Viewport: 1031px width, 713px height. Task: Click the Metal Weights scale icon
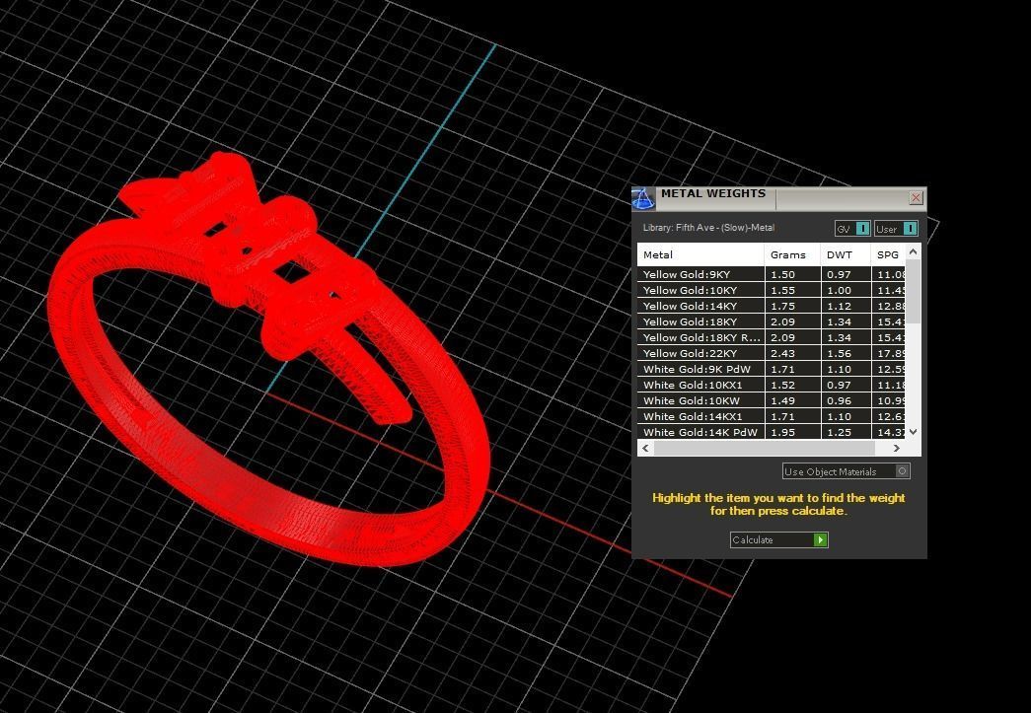(x=643, y=198)
